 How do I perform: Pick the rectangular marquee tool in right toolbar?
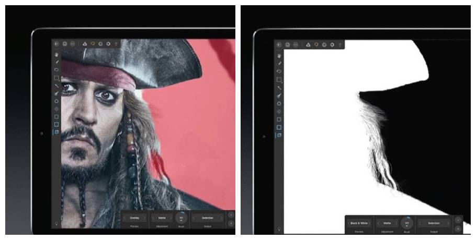point(279,80)
